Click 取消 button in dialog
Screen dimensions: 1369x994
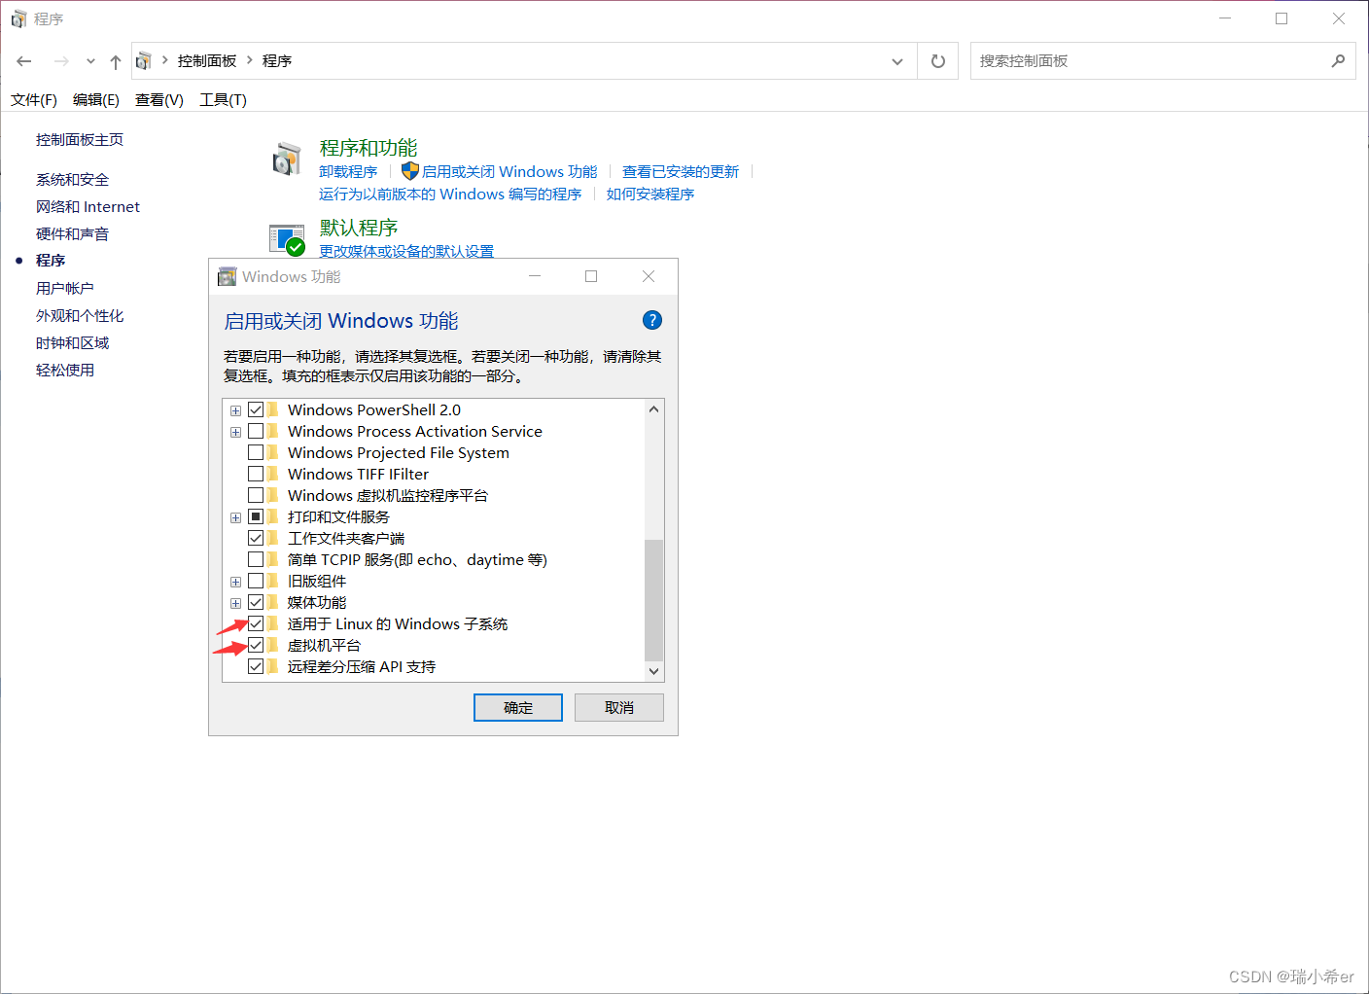coord(619,707)
